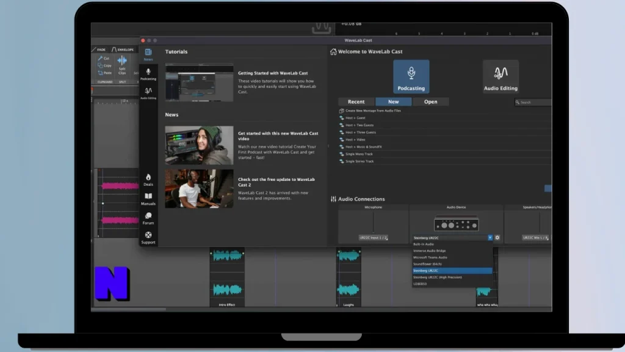Open Get started with new WaveLab Cast video
The width and height of the screenshot is (625, 352).
[278, 136]
